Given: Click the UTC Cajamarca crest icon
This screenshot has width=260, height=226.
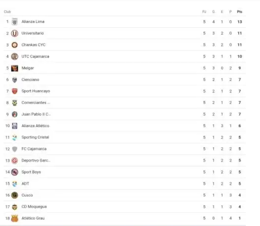Looking at the screenshot, I should coord(14,56).
